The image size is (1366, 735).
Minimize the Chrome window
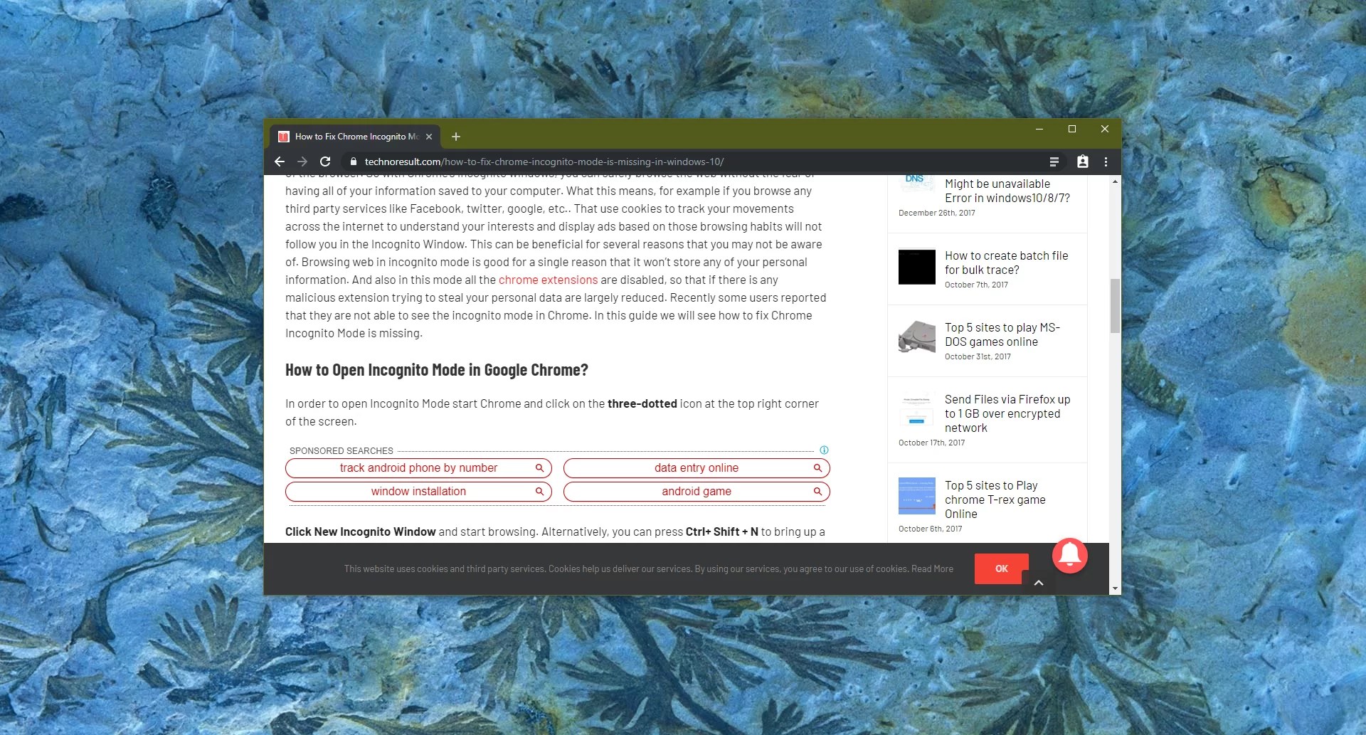tap(1039, 129)
